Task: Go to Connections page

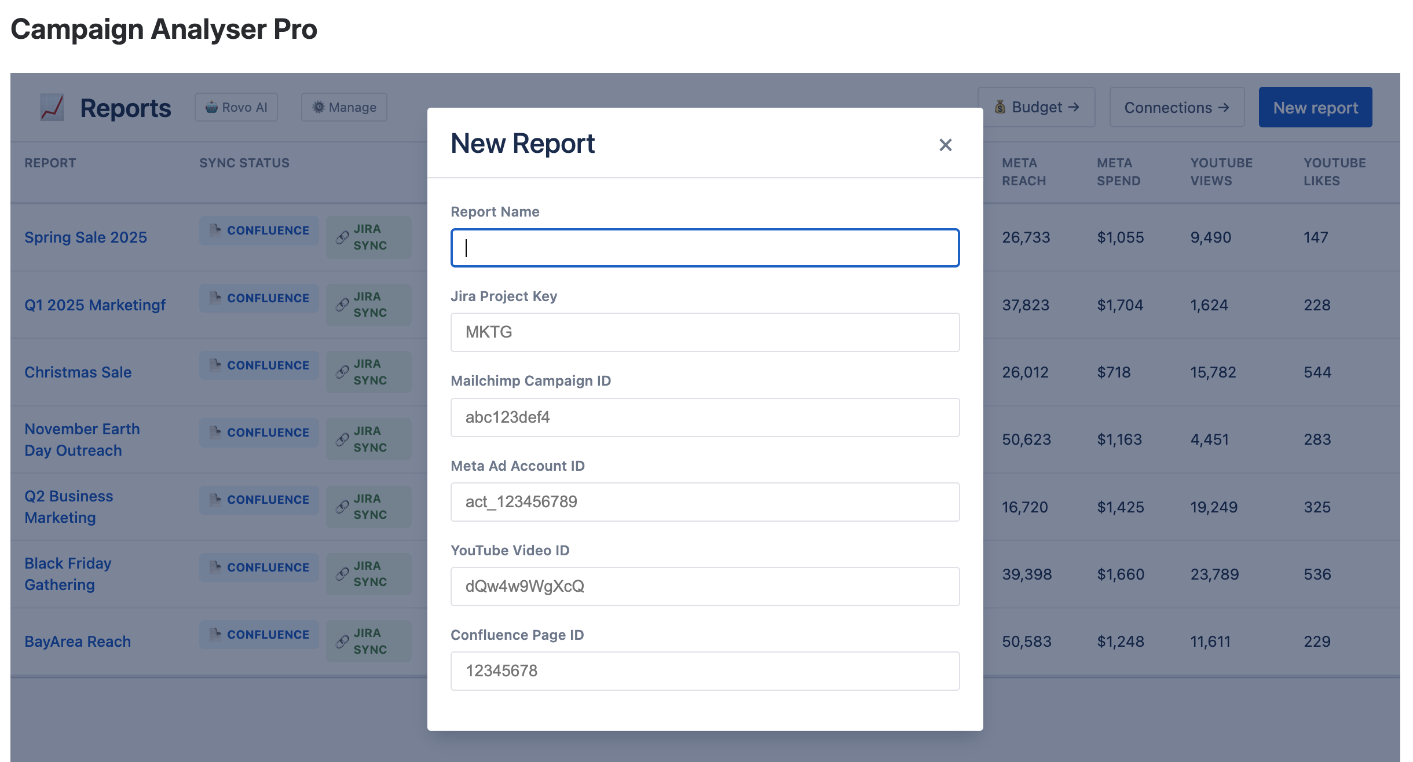Action: 1176,107
